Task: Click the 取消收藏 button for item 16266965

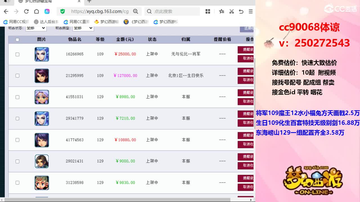Action: point(246,59)
